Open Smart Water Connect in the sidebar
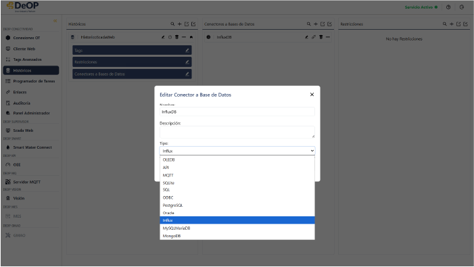 tap(31, 147)
